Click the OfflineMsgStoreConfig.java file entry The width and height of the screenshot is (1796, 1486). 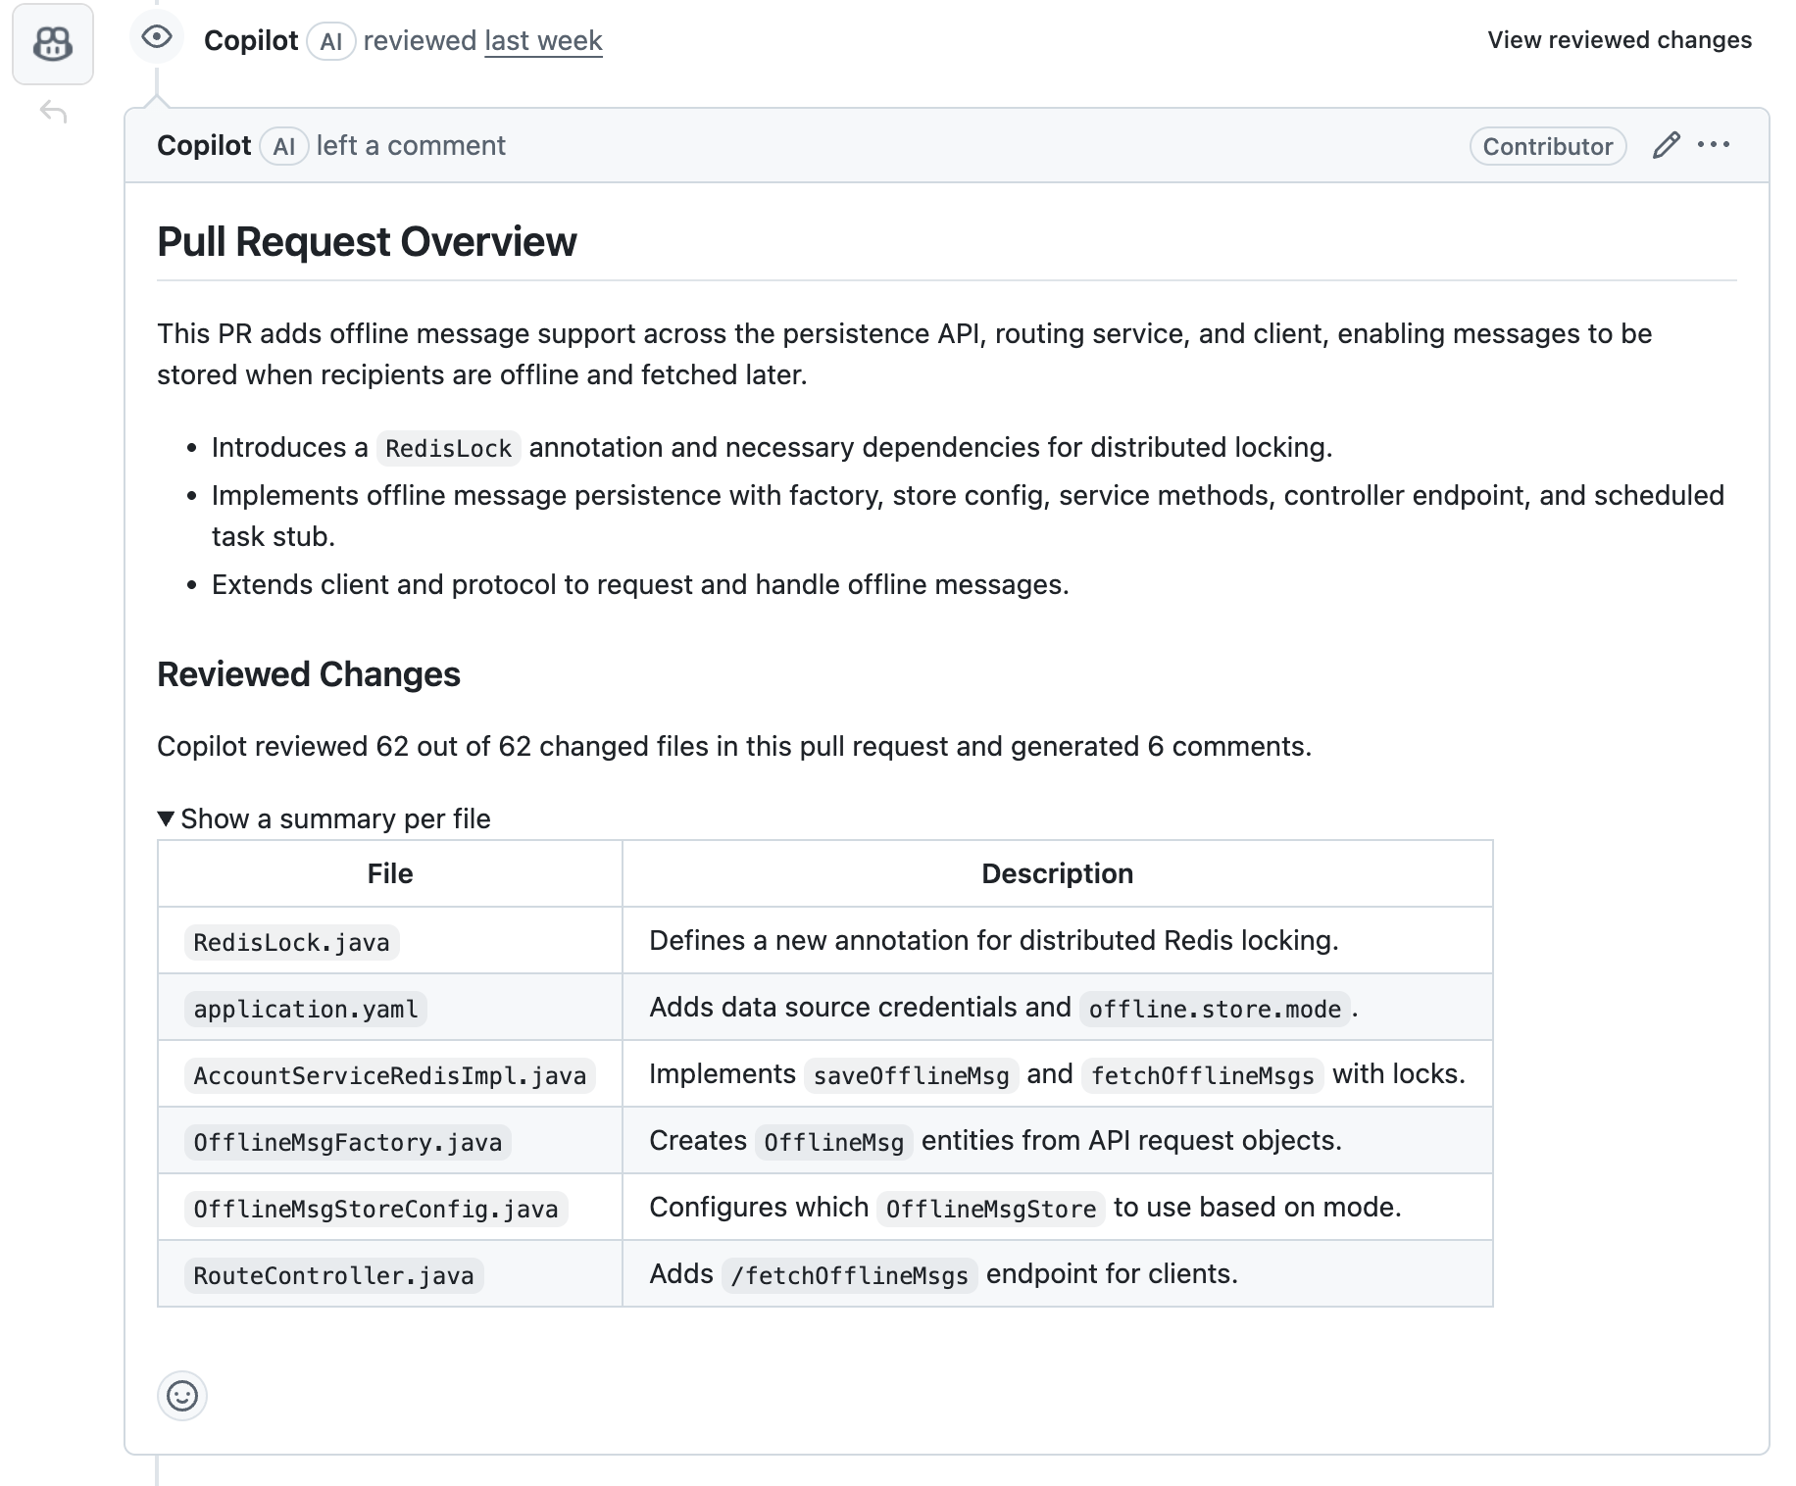coord(375,1209)
